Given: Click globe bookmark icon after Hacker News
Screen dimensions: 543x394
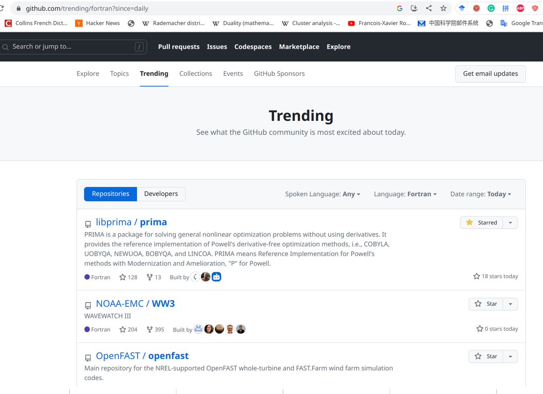Looking at the screenshot, I should (131, 24).
